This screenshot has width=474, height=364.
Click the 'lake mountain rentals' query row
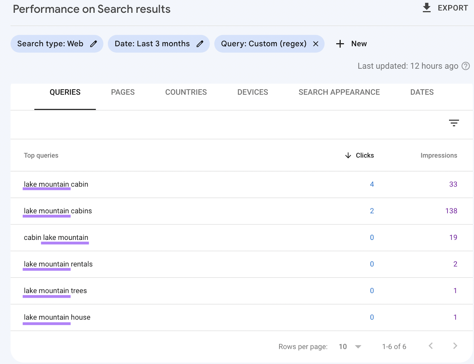[58, 264]
